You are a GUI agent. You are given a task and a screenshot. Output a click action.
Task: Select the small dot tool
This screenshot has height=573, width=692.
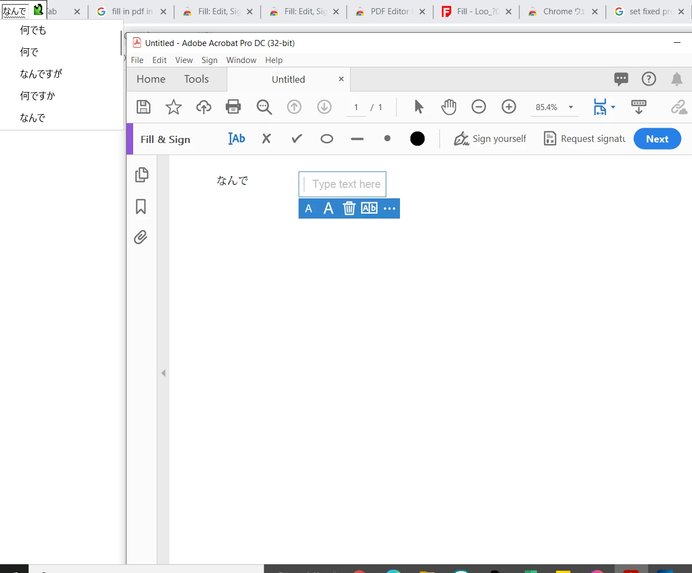(x=387, y=139)
